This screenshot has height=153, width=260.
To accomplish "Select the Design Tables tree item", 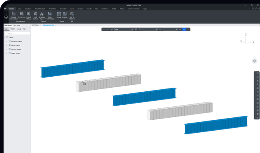I will tap(16, 50).
